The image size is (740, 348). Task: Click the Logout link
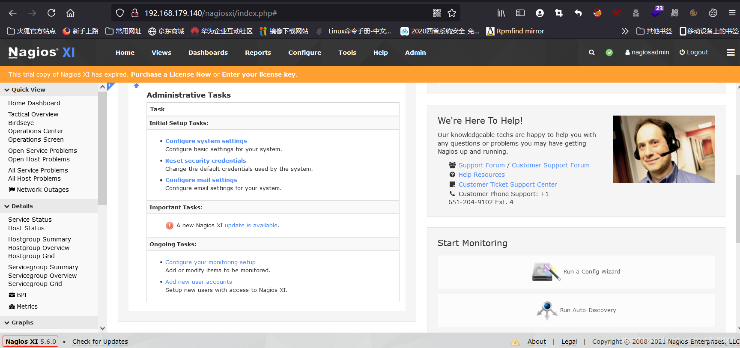pyautogui.click(x=694, y=52)
